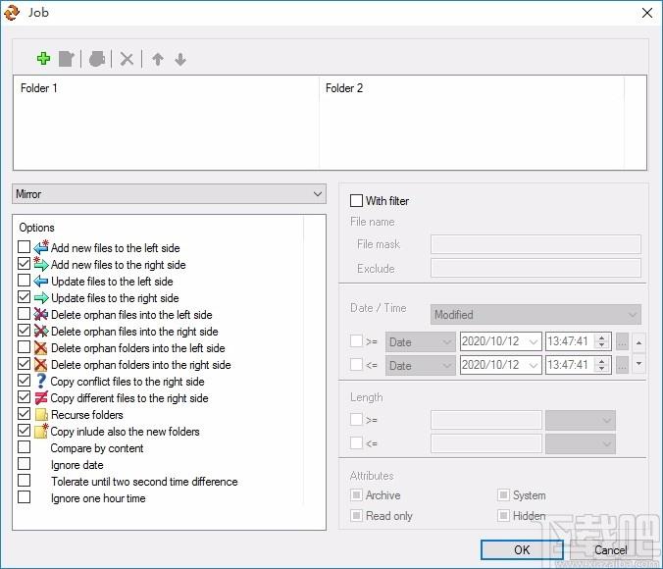Screen dimensions: 663x569
Task: Click the Delete orphan files left side icon
Action: point(41,314)
